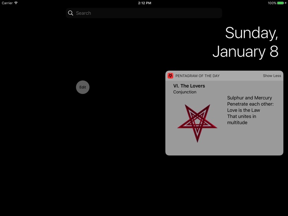Click 'That unites in' verse line
Image resolution: width=288 pixels, height=216 pixels.
click(x=242, y=116)
